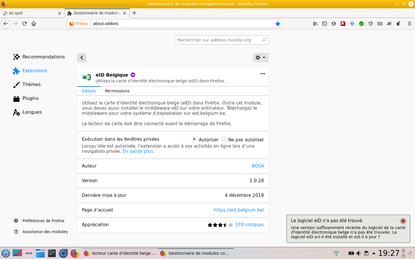Open the gear tools dropdown for all add-ons
The image size is (415, 259).
tap(261, 58)
